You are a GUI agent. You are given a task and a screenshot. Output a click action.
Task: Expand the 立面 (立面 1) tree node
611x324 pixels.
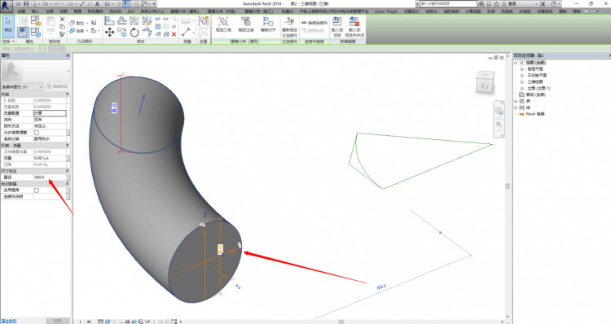click(522, 88)
